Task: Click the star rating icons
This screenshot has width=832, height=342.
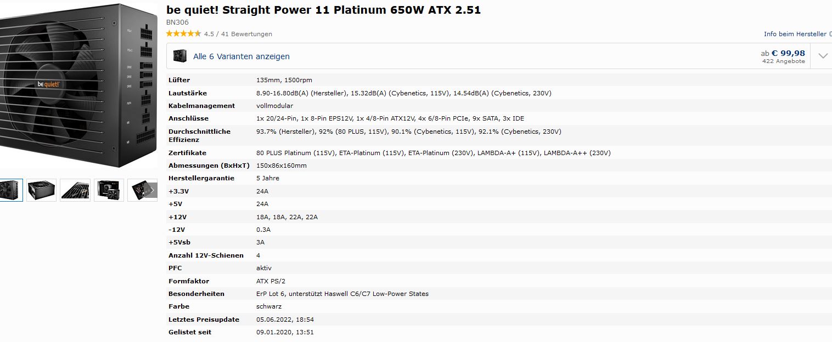Action: 183,34
